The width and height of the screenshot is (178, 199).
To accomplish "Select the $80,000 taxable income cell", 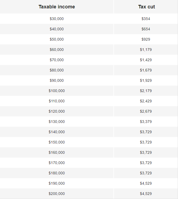I will click(57, 70).
